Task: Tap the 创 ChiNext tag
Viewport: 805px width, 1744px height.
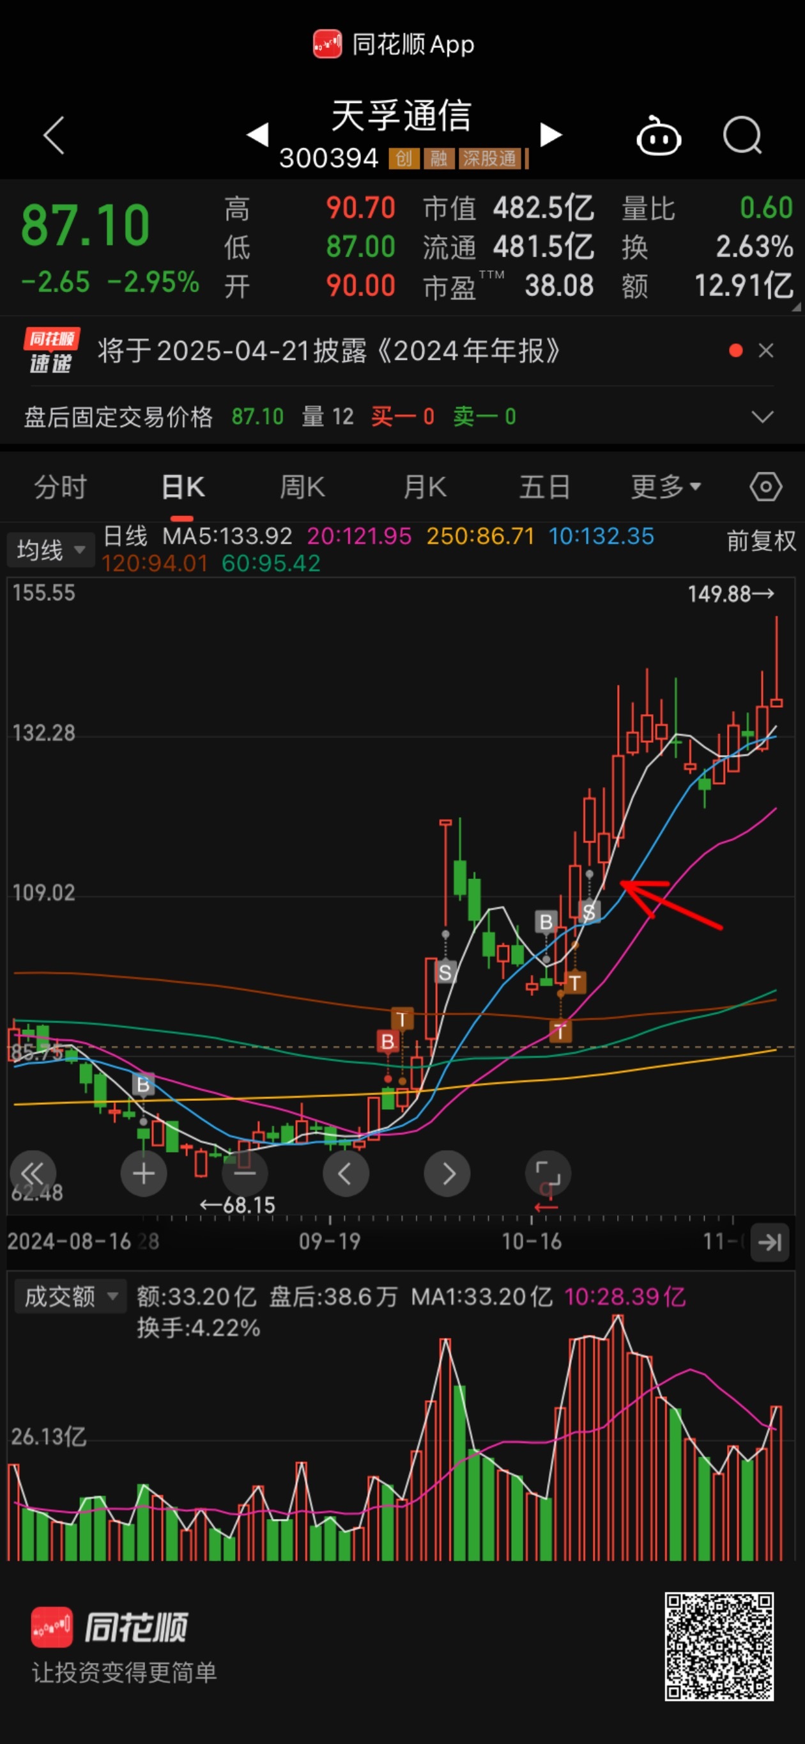Action: click(404, 159)
